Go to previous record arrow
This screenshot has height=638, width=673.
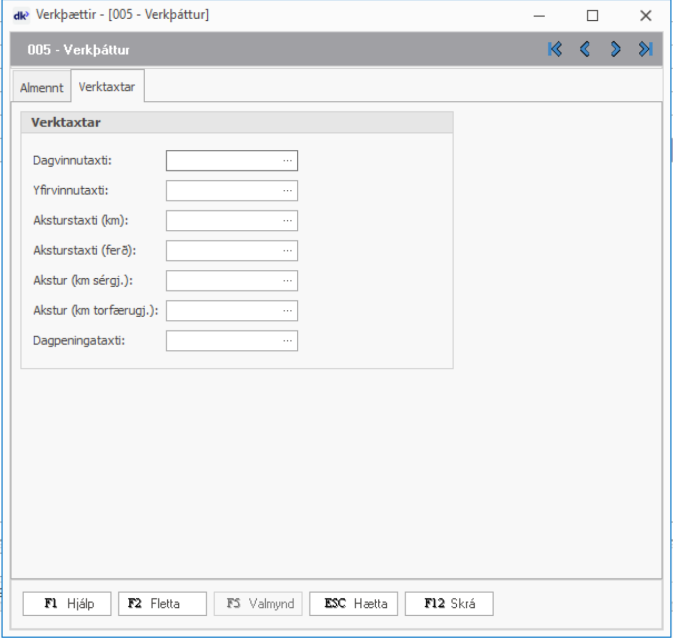click(x=585, y=49)
